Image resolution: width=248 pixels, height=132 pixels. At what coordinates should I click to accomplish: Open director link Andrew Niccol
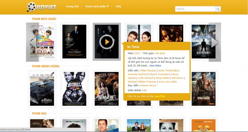pos(148,85)
